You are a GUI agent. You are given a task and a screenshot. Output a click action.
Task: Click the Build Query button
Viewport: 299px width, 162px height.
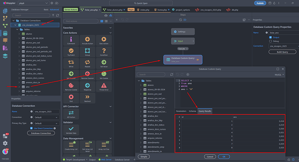pos(282,52)
